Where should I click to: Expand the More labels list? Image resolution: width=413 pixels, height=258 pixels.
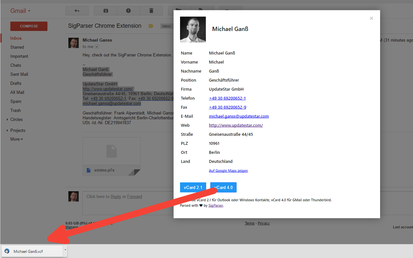click(x=16, y=139)
